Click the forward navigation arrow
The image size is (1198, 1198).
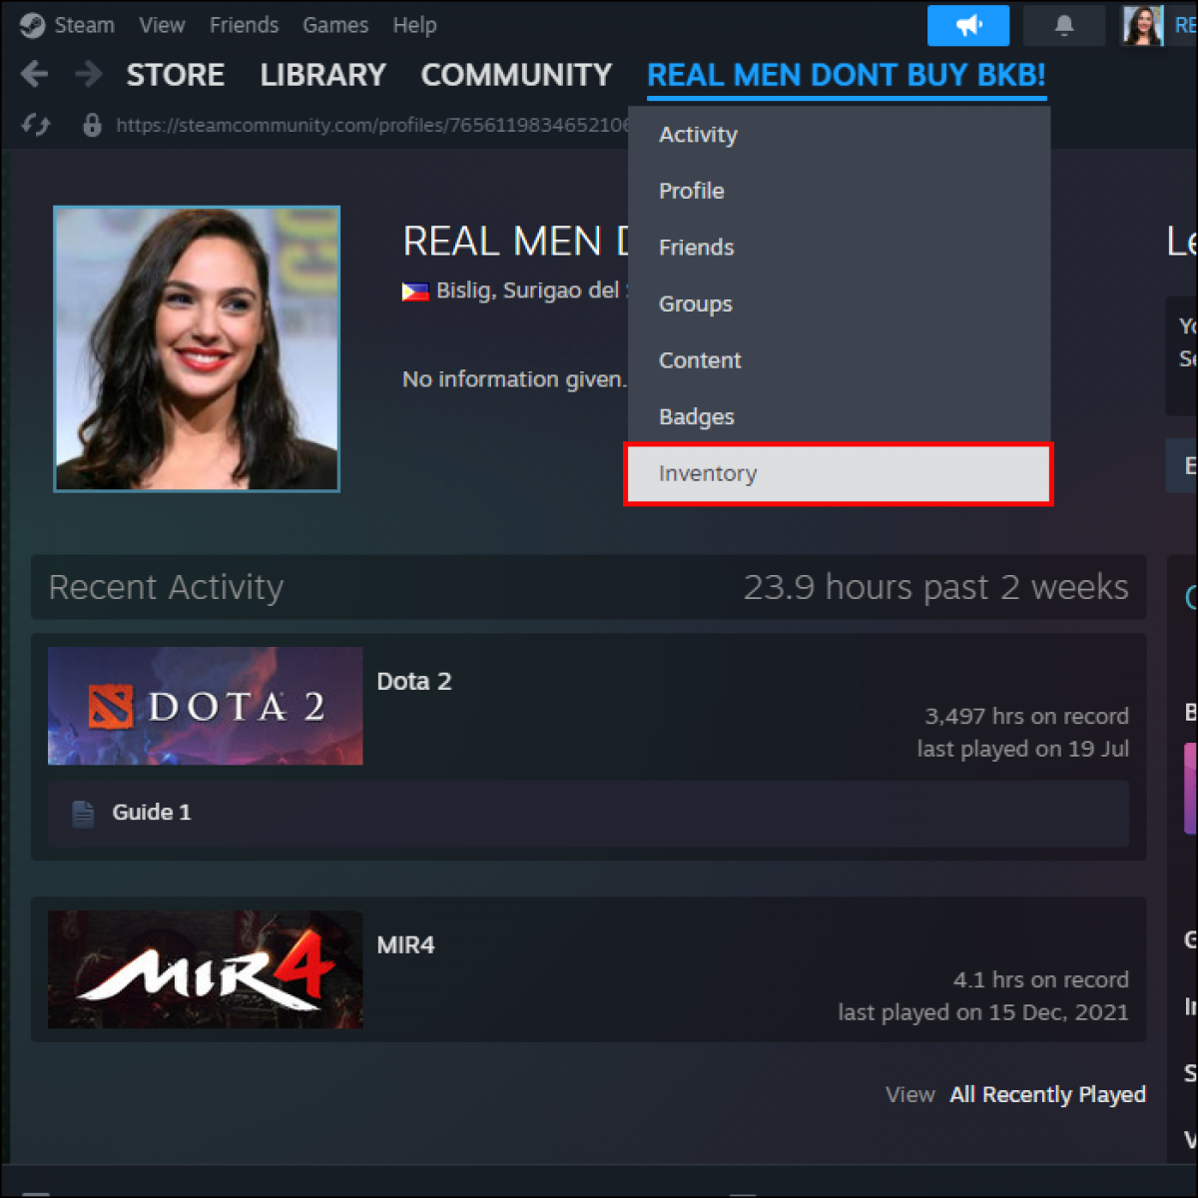(x=88, y=74)
